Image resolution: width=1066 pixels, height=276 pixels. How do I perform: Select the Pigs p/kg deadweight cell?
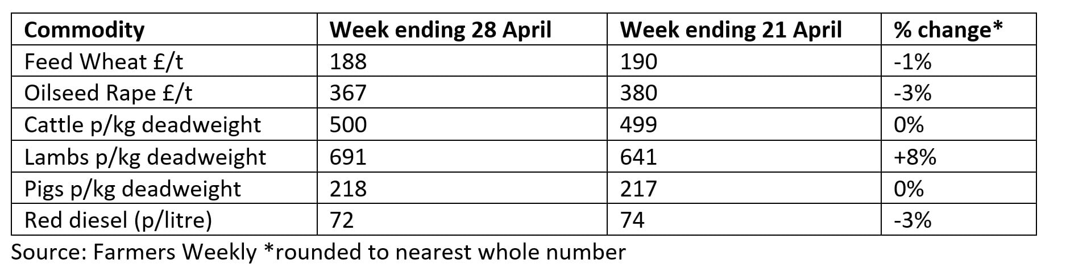point(132,189)
